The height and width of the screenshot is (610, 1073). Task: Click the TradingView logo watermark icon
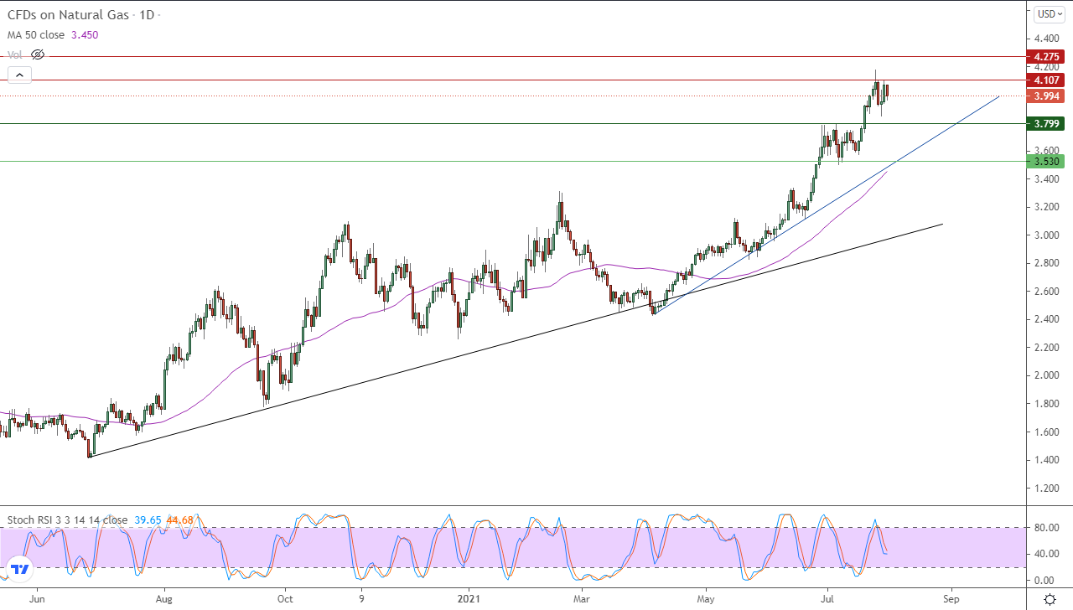pos(21,569)
